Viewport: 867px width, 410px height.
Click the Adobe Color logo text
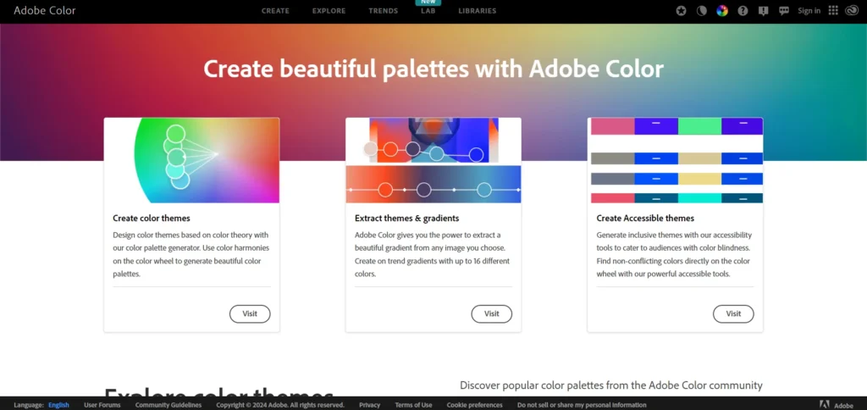(45, 10)
